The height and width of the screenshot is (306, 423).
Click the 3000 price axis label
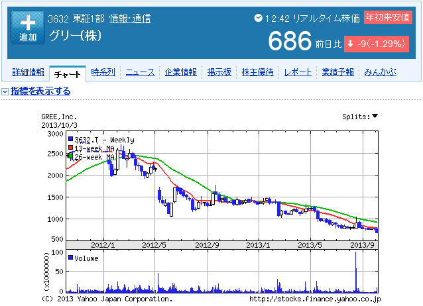tap(55, 134)
